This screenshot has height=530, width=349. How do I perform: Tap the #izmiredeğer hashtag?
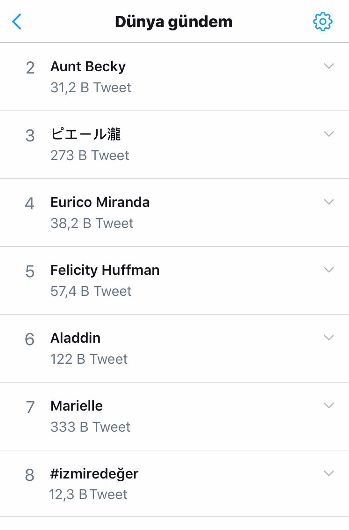point(94,474)
